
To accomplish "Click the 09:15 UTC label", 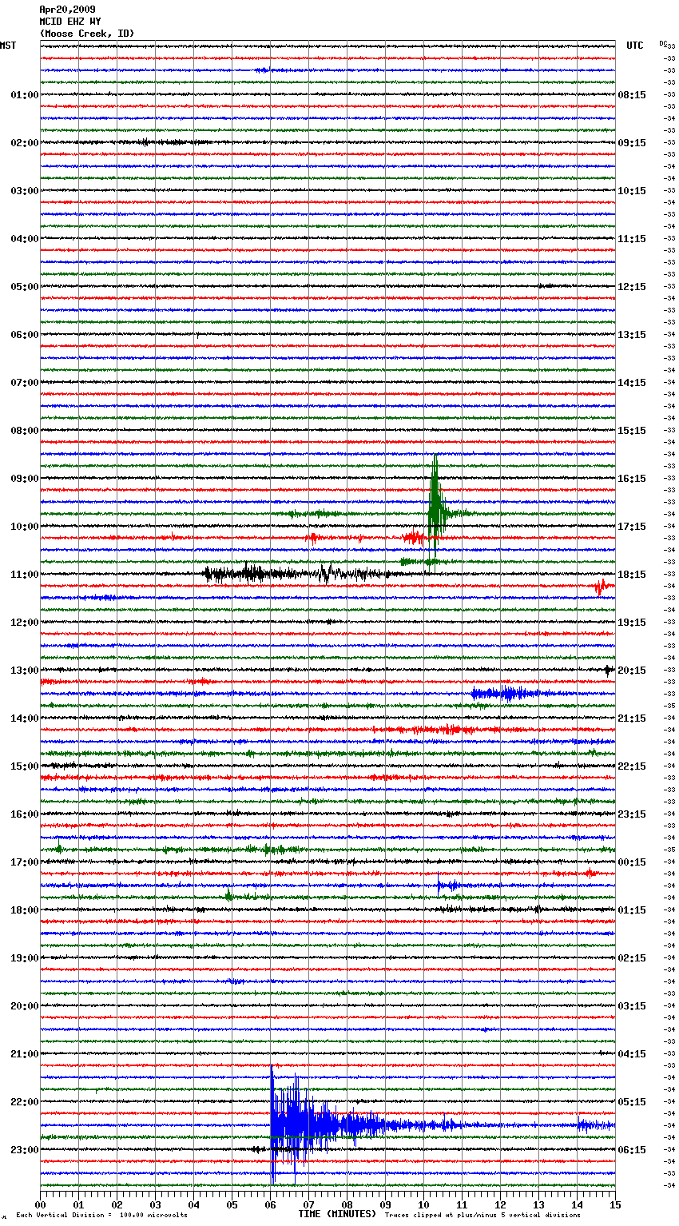I will 632,143.
